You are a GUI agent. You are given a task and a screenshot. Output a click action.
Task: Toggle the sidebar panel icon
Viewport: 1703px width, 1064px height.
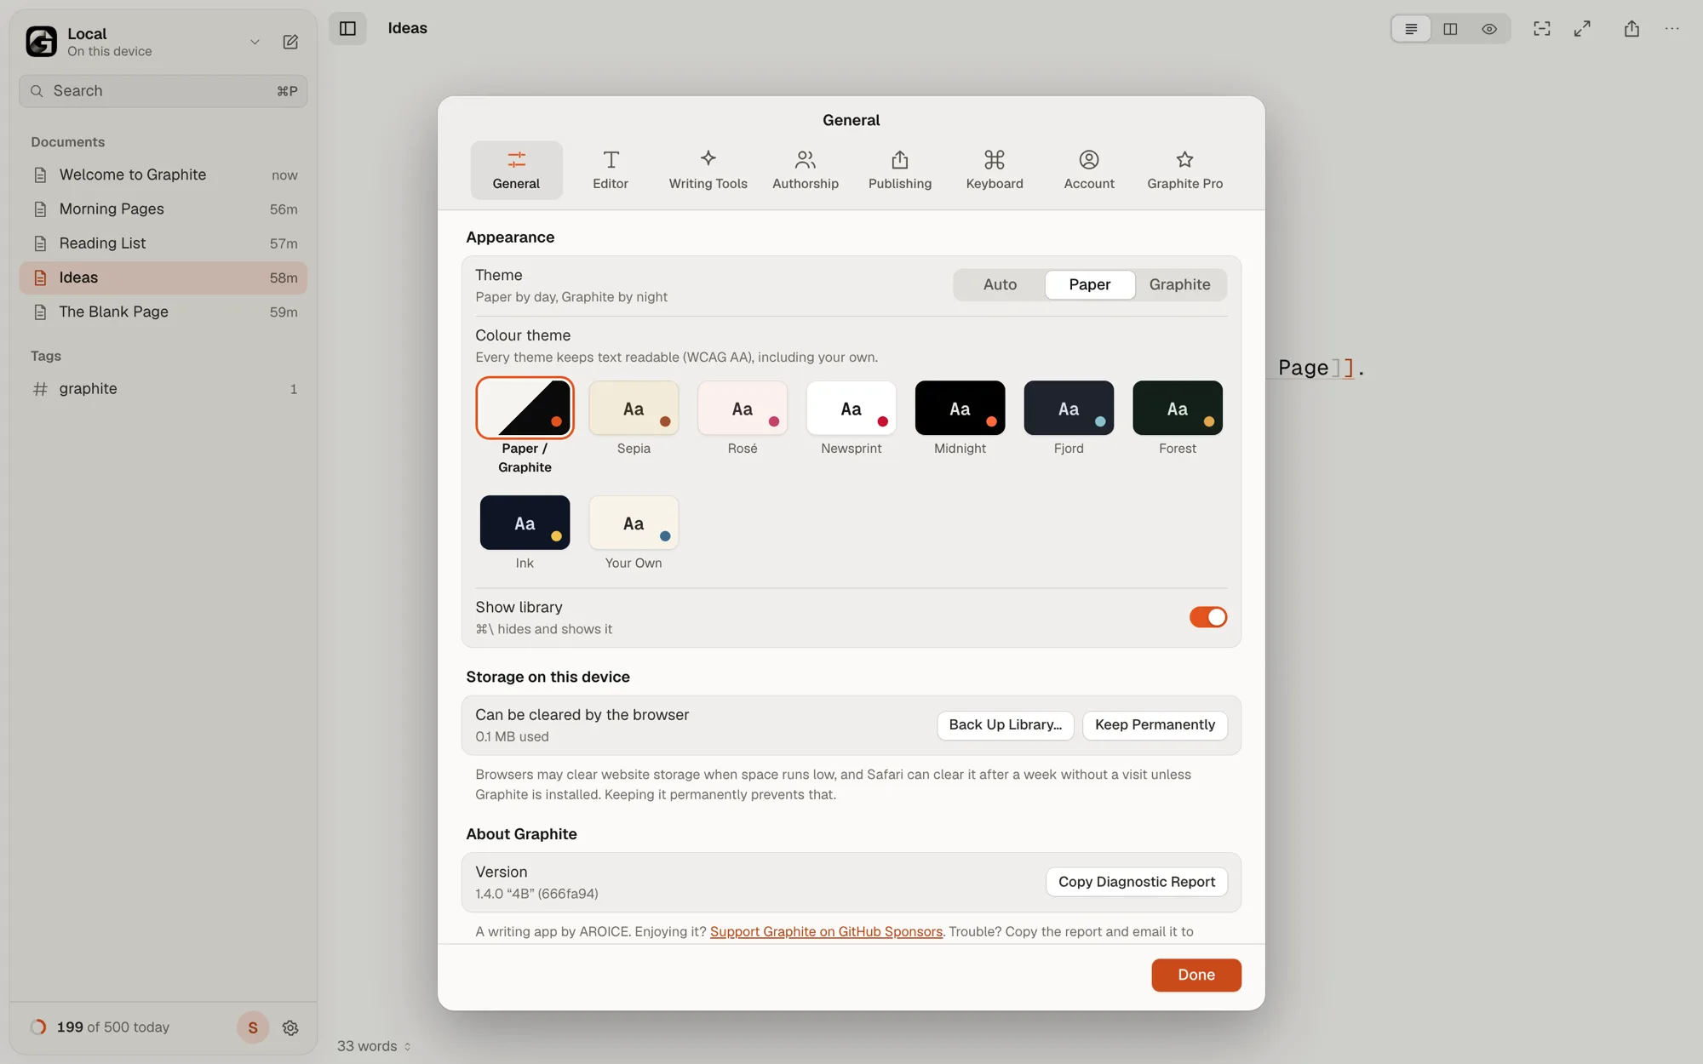(x=347, y=28)
